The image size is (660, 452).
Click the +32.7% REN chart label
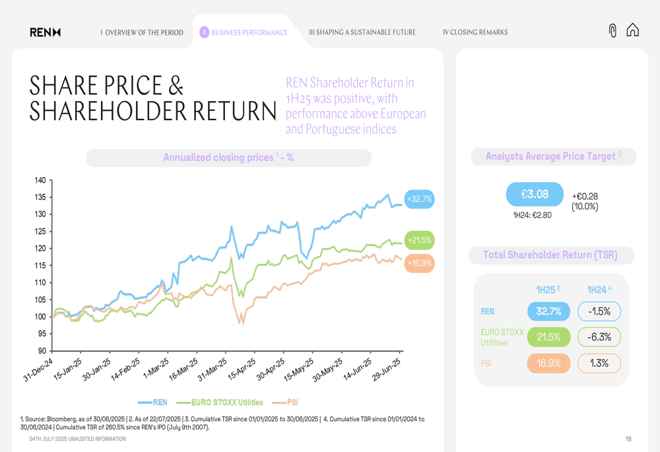tap(419, 199)
